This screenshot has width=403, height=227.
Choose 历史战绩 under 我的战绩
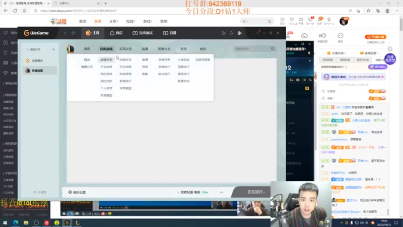(106, 67)
